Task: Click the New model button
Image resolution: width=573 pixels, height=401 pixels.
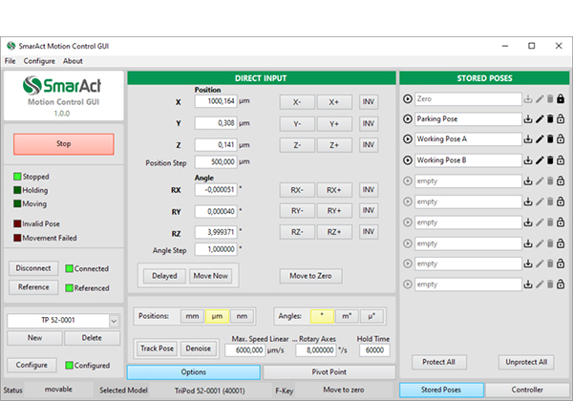Action: (34, 338)
